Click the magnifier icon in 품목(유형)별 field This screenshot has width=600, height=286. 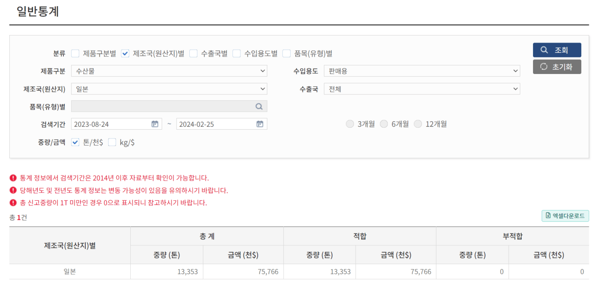pyautogui.click(x=259, y=106)
